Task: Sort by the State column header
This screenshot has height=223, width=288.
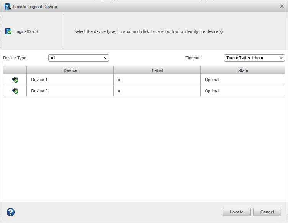Action: 243,70
